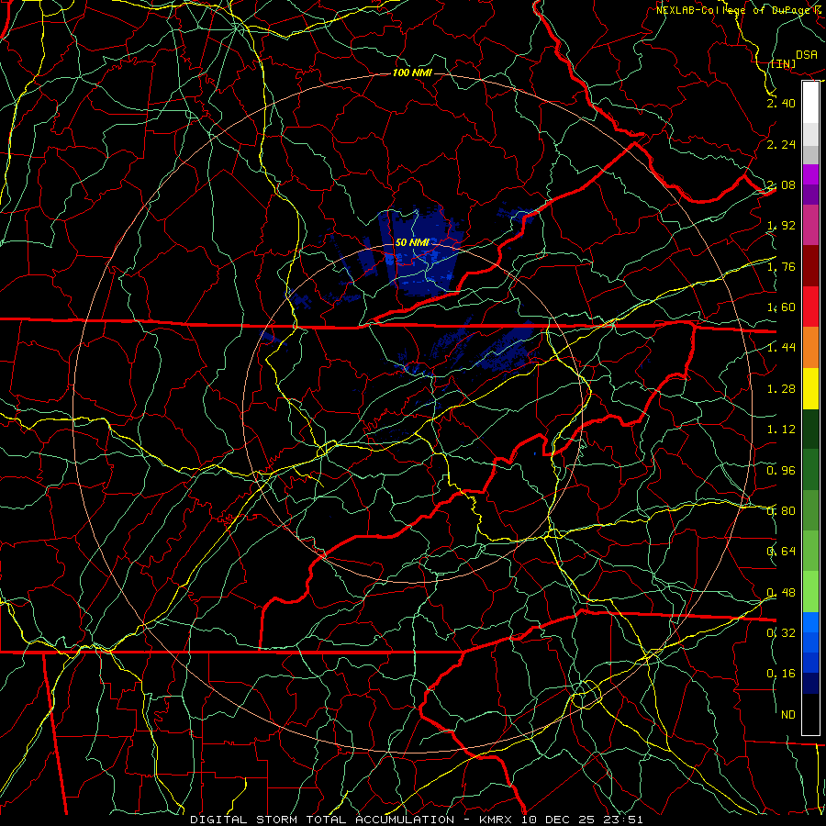
Task: Click the large blue accumulation patch near 50 NMI label
Action: coord(420,253)
